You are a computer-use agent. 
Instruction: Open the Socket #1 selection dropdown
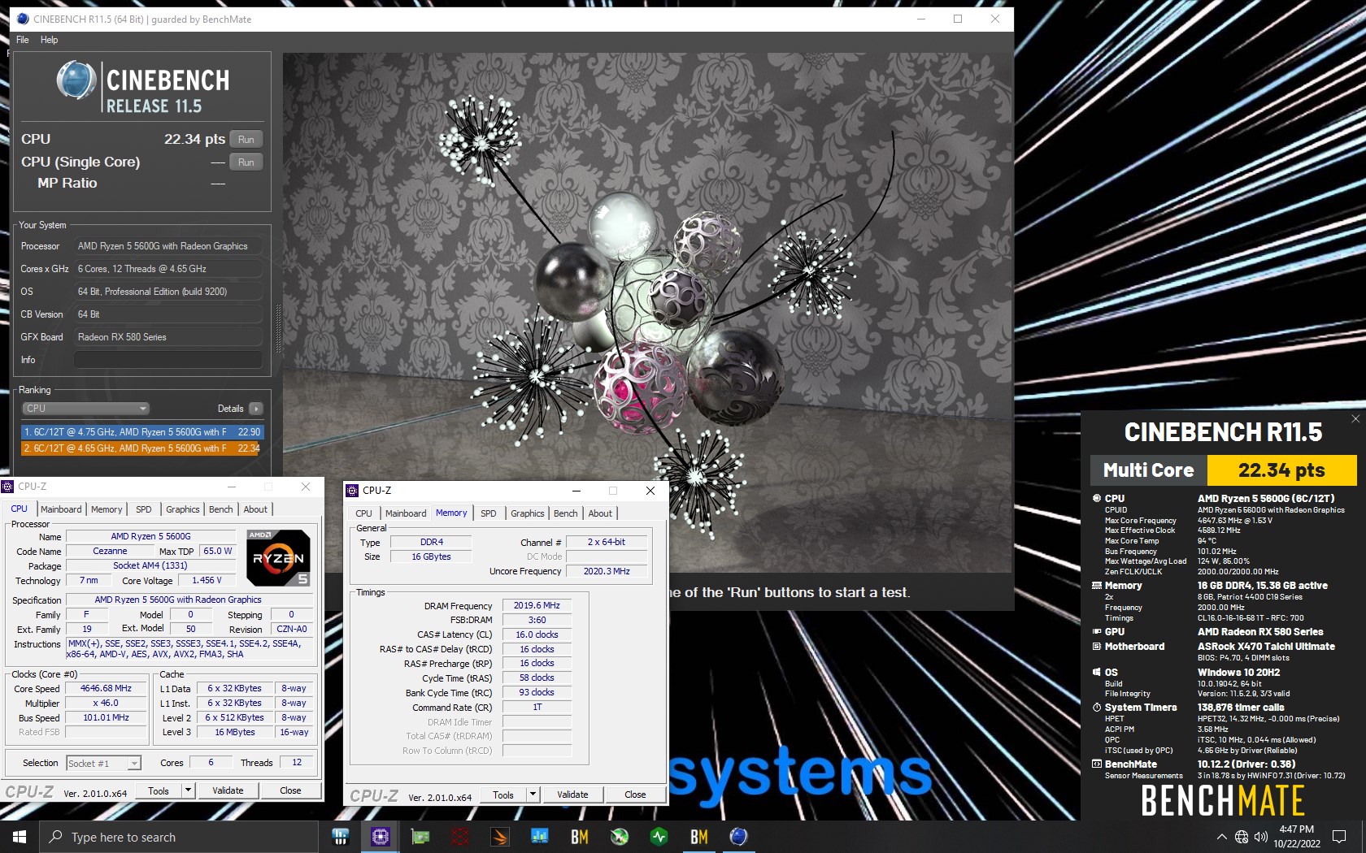(103, 763)
